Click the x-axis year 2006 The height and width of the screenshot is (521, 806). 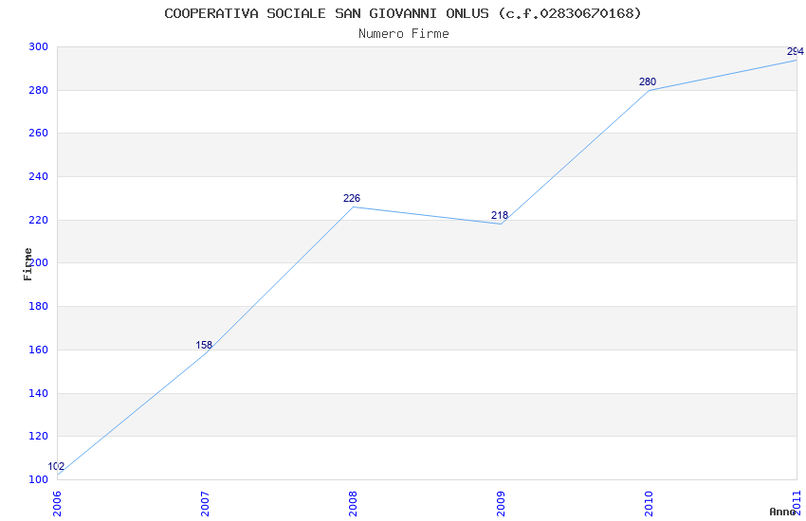tap(57, 504)
